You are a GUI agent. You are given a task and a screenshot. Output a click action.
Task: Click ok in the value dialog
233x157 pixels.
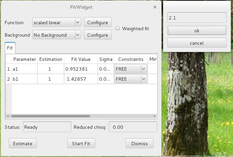[197, 31]
